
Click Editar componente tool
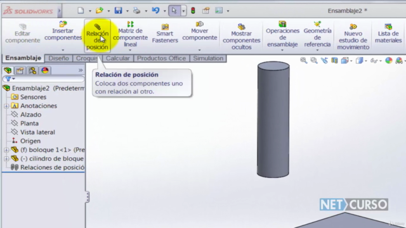(23, 34)
